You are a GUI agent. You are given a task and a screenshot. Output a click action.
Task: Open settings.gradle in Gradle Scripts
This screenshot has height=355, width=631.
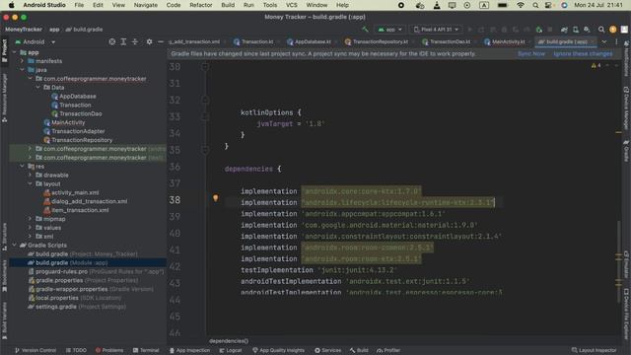click(x=77, y=307)
